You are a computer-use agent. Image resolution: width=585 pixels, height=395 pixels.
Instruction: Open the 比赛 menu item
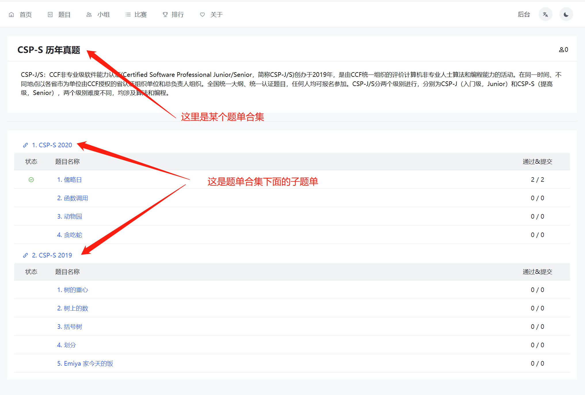pyautogui.click(x=141, y=15)
